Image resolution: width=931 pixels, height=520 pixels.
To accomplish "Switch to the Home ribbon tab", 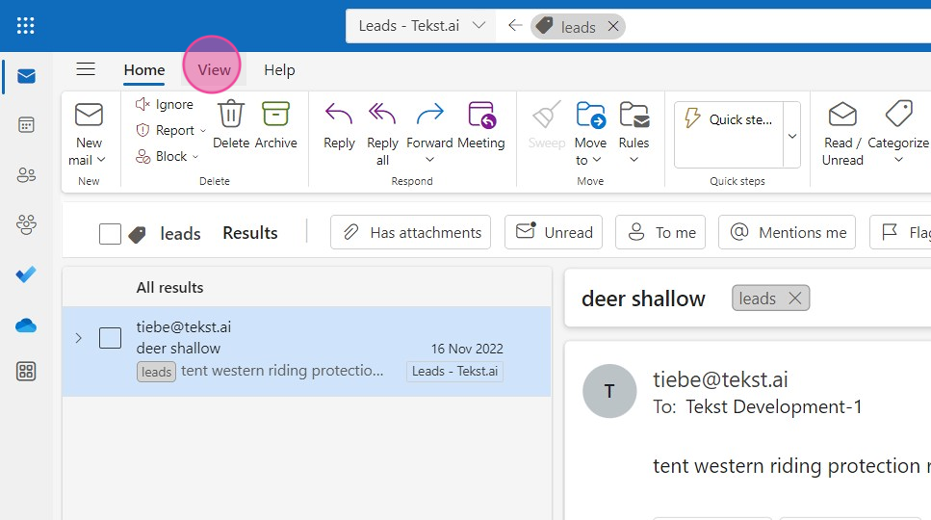I will pyautogui.click(x=144, y=70).
